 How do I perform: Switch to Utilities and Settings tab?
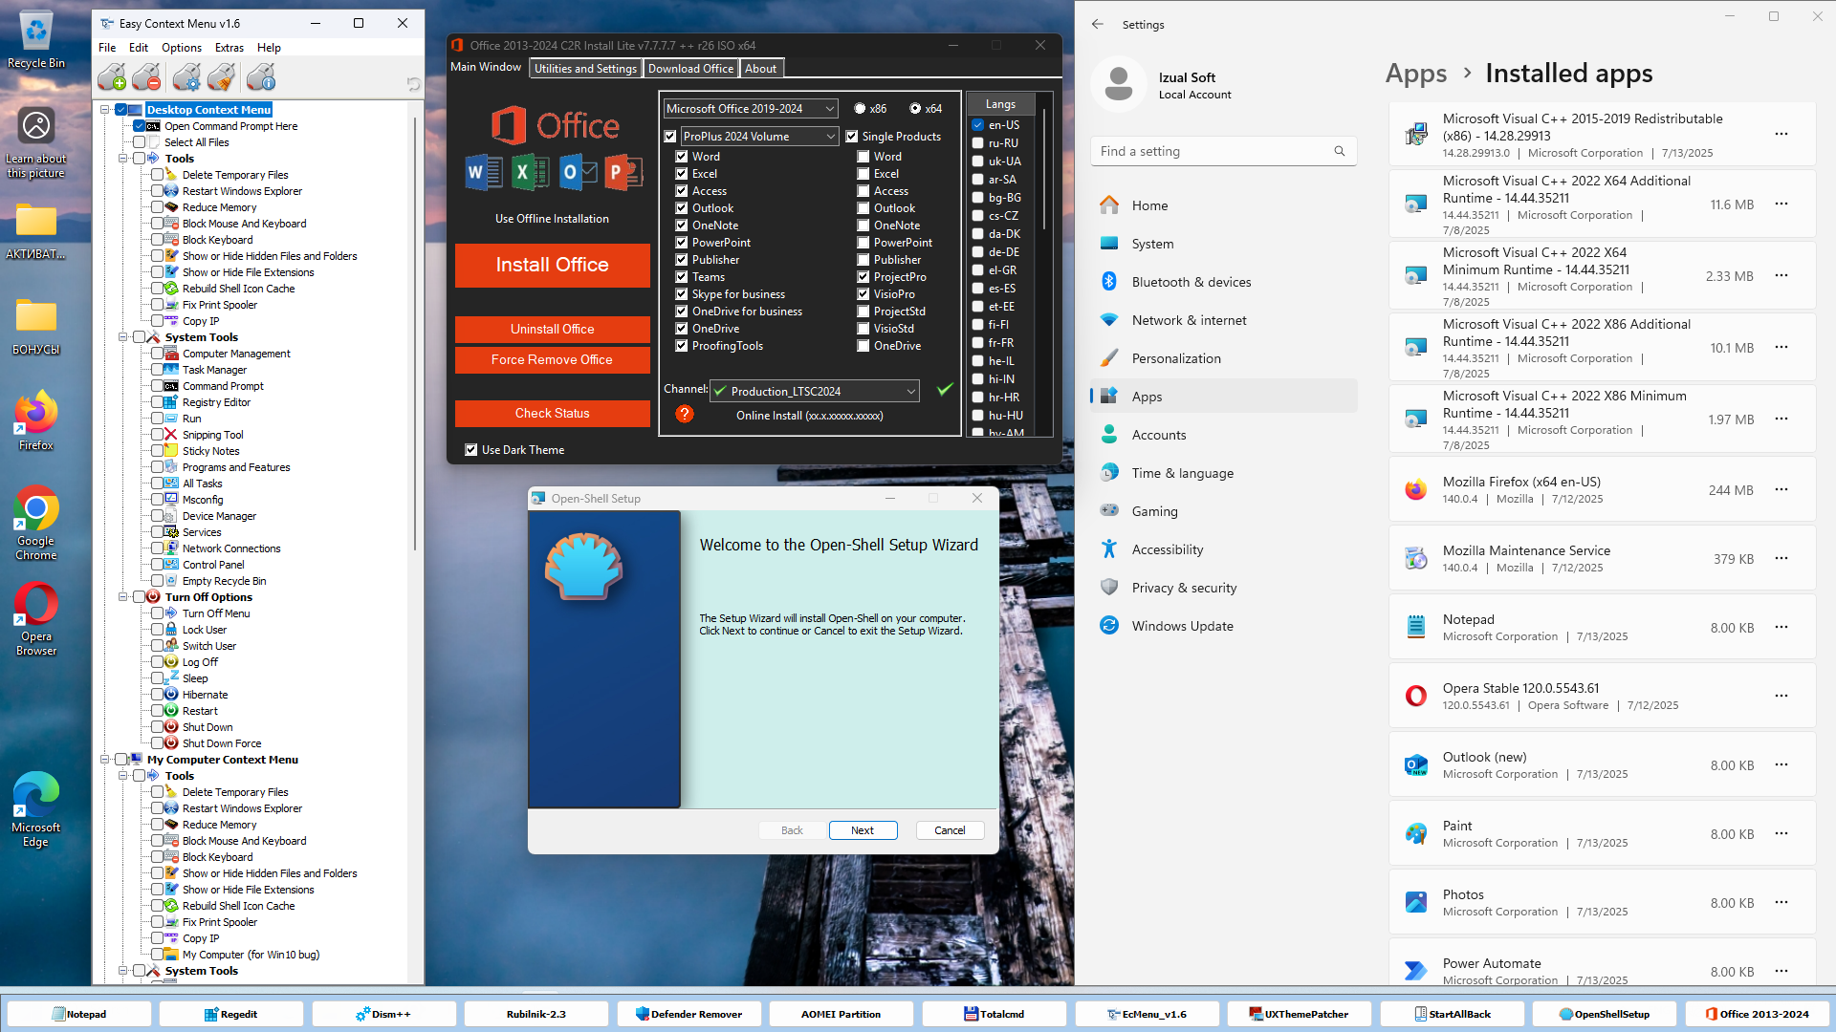(585, 69)
